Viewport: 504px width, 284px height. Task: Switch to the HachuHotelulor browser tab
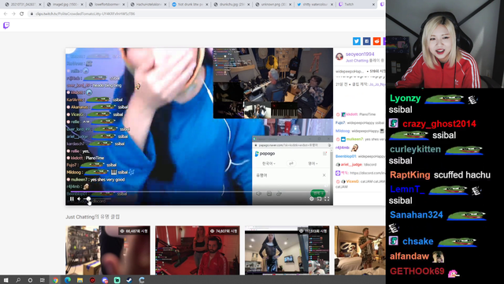pyautogui.click(x=148, y=5)
